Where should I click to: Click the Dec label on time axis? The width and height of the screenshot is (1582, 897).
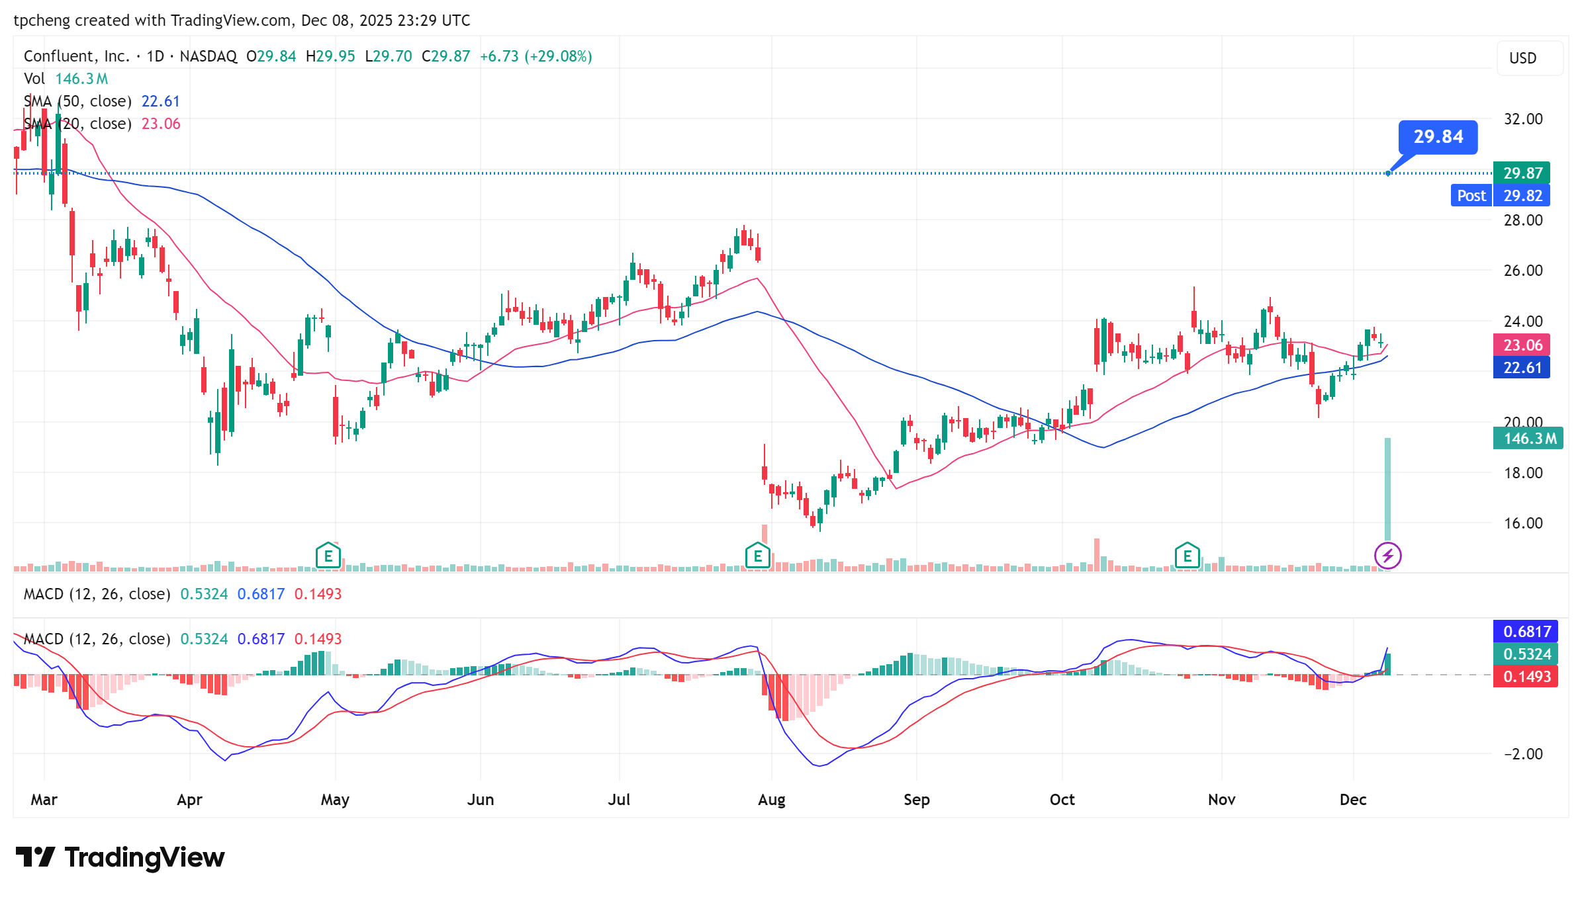pyautogui.click(x=1352, y=800)
